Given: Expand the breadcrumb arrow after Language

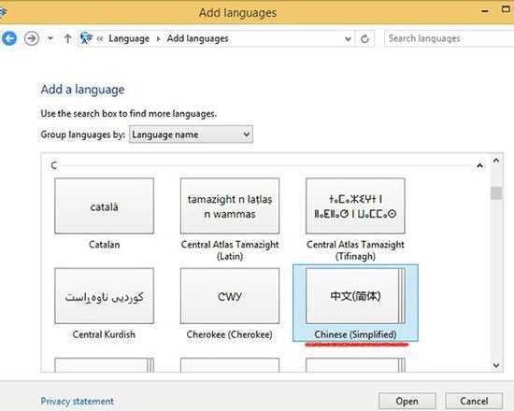Looking at the screenshot, I should tap(158, 38).
